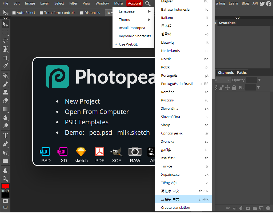
Task: Open the Filter menu
Action: click(x=73, y=3)
